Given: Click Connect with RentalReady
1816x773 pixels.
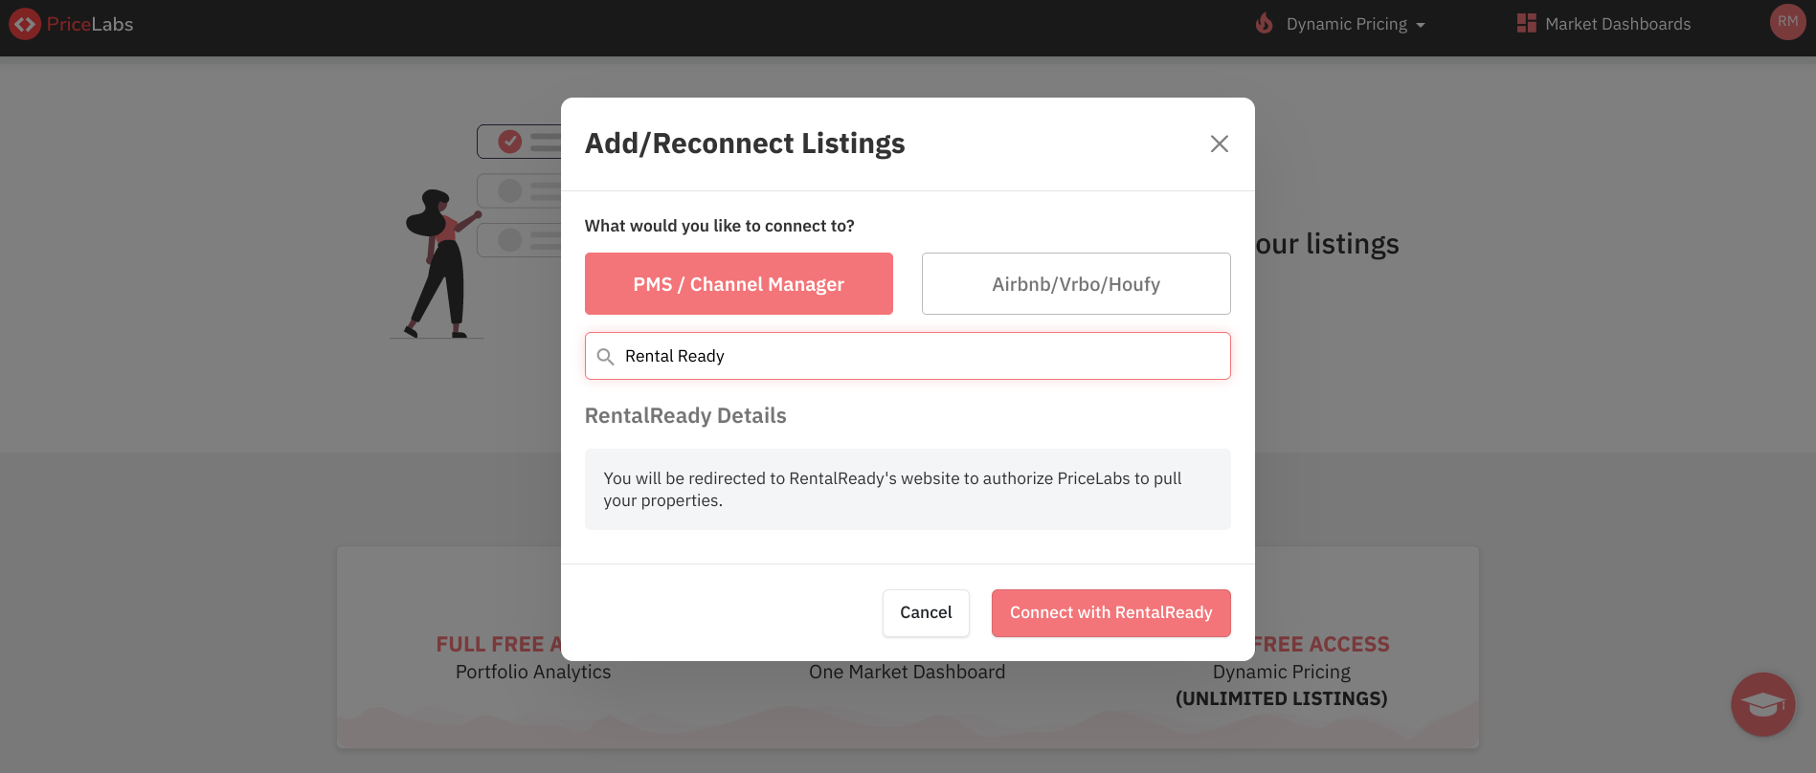Looking at the screenshot, I should 1110,612.
